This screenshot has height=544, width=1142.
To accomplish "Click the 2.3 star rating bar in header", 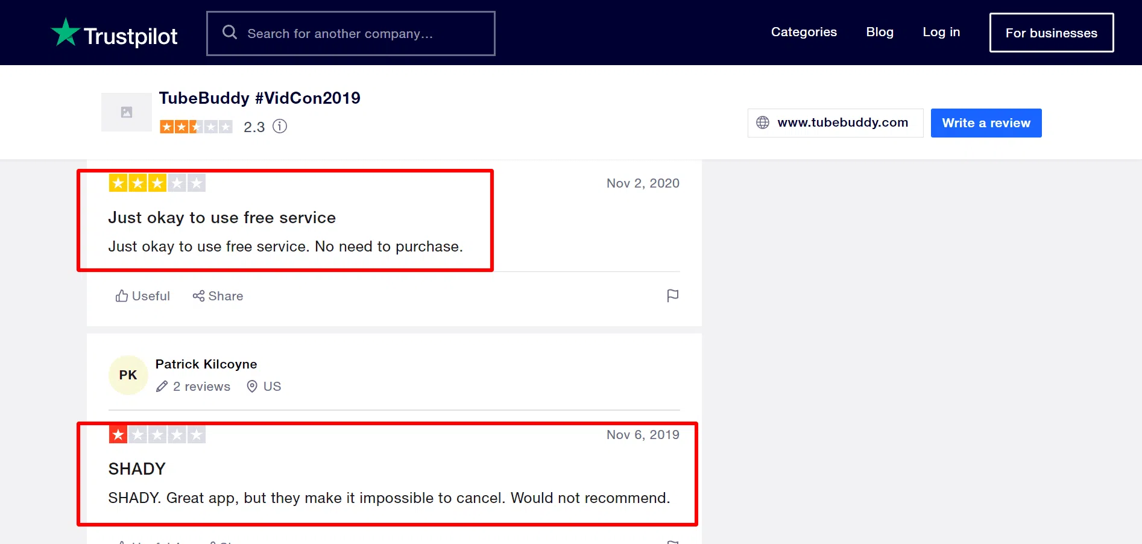I will click(x=196, y=127).
